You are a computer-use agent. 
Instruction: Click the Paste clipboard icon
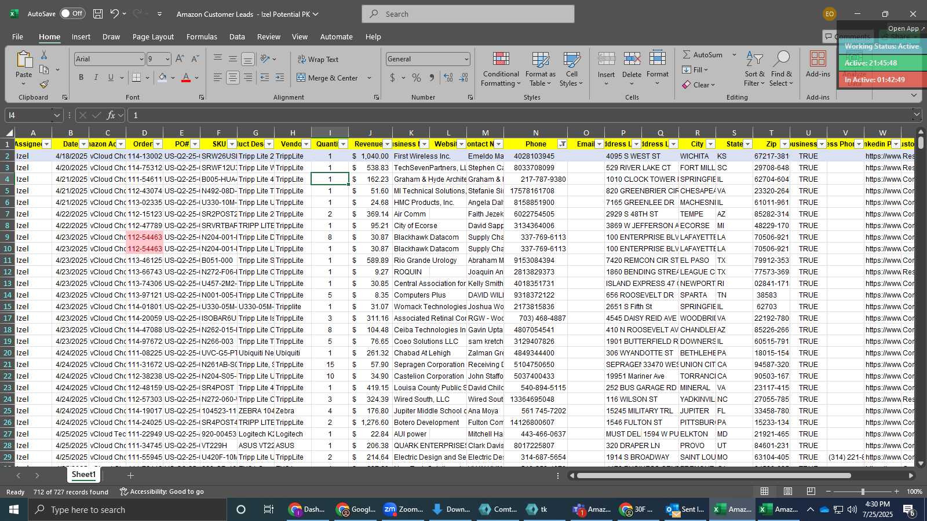coord(24,60)
